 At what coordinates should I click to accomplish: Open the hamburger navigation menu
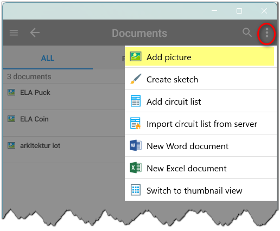point(14,33)
